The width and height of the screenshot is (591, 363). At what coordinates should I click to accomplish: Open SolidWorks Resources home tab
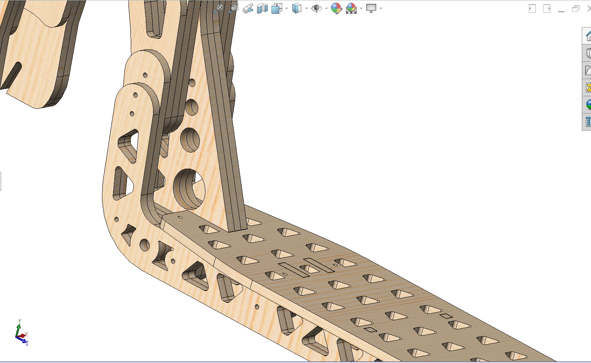pyautogui.click(x=587, y=36)
